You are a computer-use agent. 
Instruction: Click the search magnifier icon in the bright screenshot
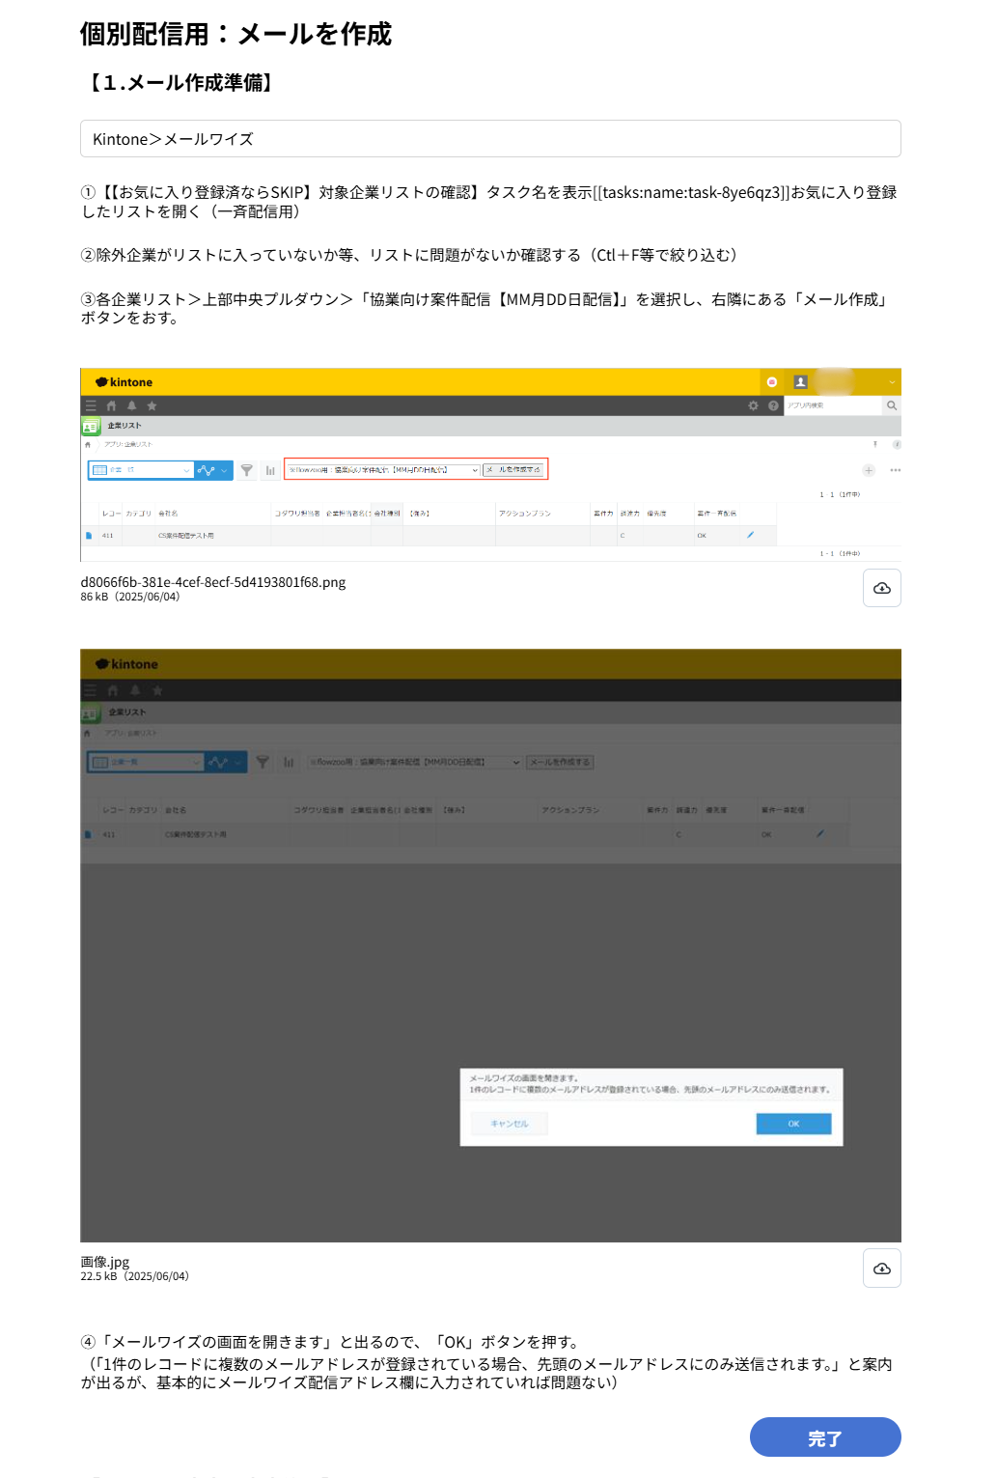coord(892,406)
